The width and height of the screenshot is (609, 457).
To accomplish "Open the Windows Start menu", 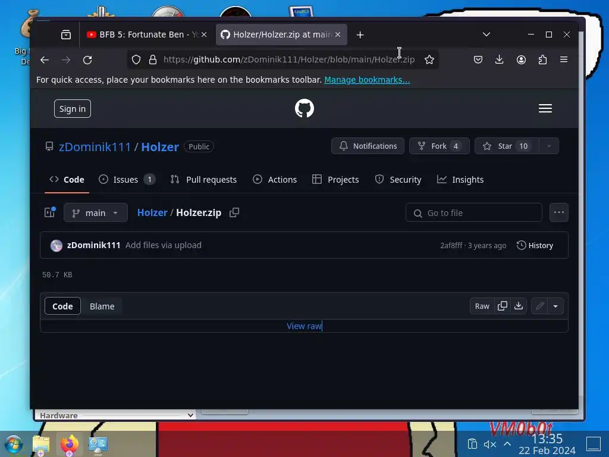I will 14,444.
